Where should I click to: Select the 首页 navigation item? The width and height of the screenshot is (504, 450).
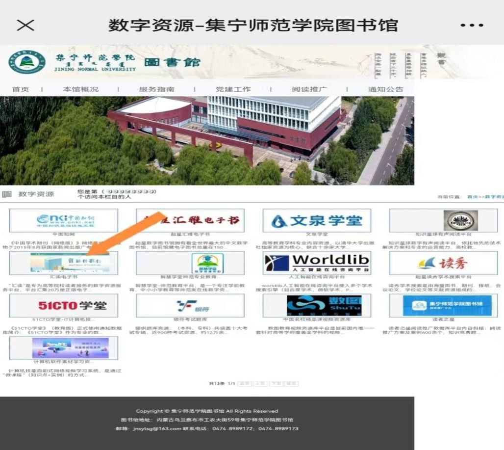(x=21, y=89)
